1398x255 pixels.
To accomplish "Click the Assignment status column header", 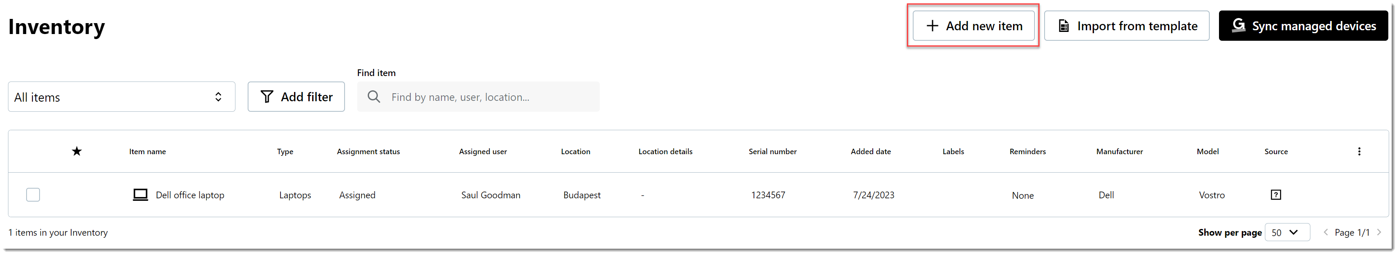I will click(x=368, y=151).
